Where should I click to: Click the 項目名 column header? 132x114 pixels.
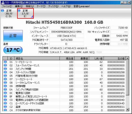[x=37, y=58]
